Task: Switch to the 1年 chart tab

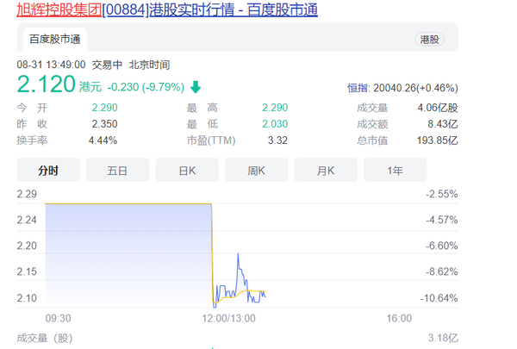Action: point(395,171)
